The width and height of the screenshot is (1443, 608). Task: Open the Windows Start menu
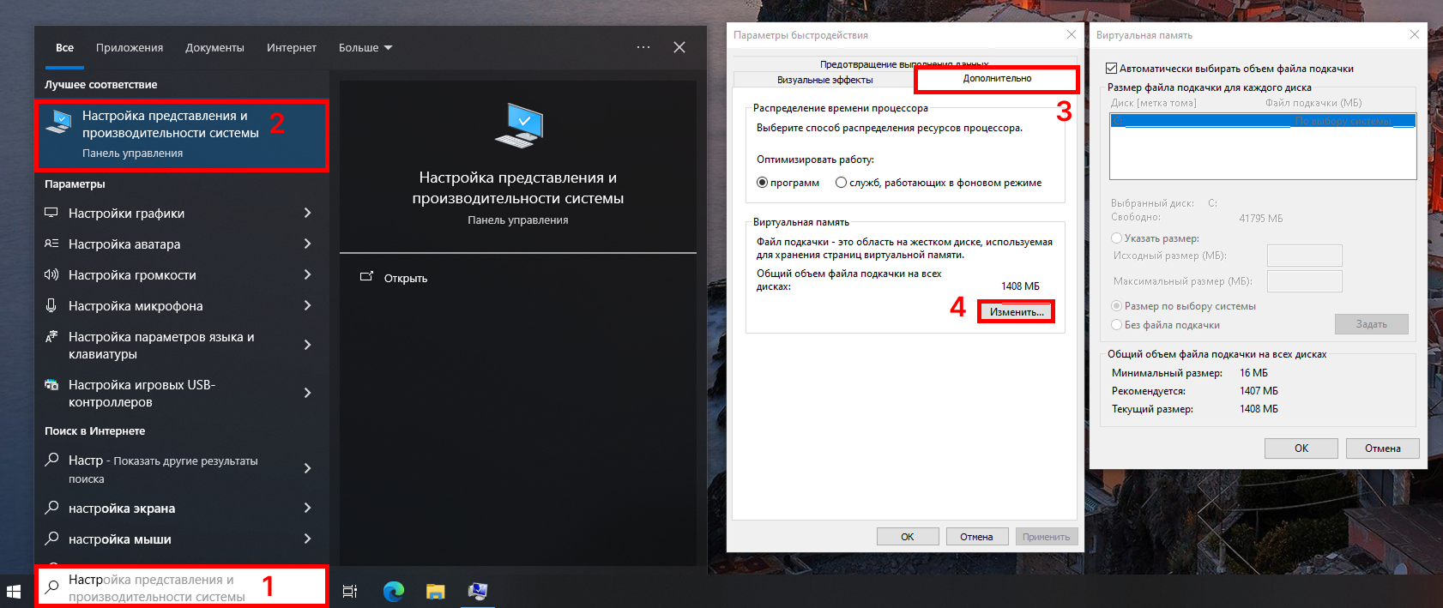(x=14, y=591)
